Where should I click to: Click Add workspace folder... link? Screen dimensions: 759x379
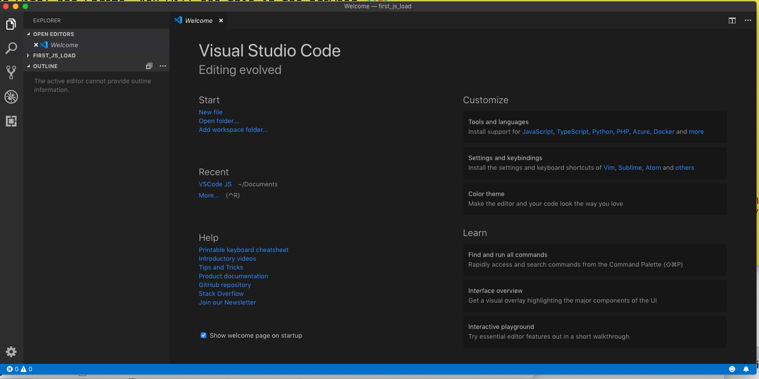(233, 129)
